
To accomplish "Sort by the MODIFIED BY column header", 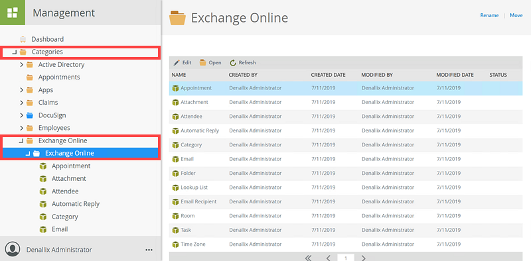I will pyautogui.click(x=377, y=75).
